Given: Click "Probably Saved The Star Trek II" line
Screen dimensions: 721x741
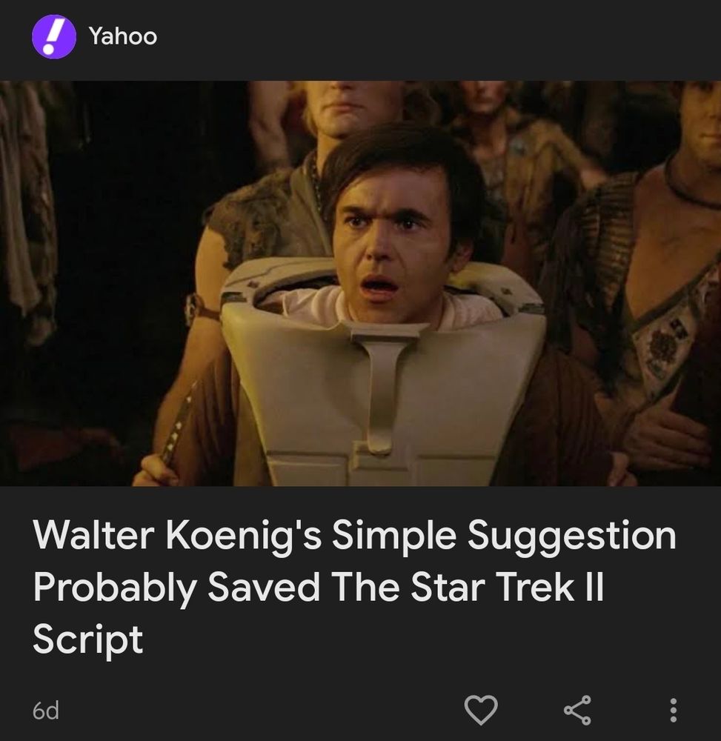Looking at the screenshot, I should (319, 587).
